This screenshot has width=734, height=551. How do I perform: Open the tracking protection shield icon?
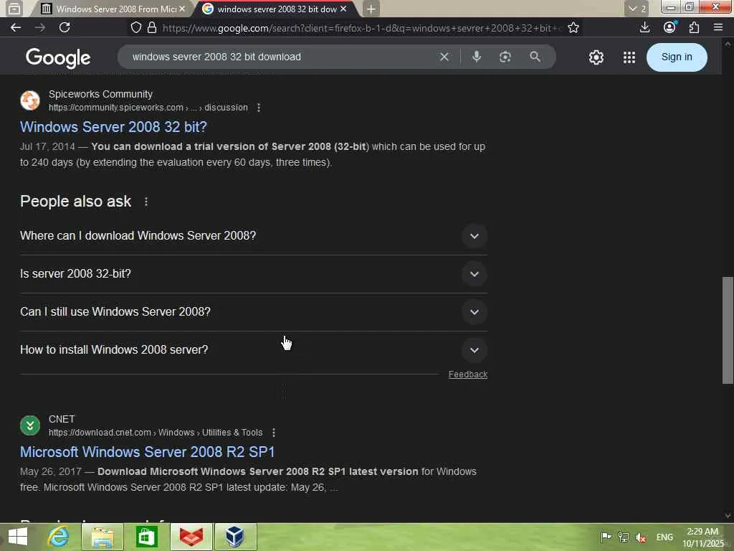tap(135, 28)
